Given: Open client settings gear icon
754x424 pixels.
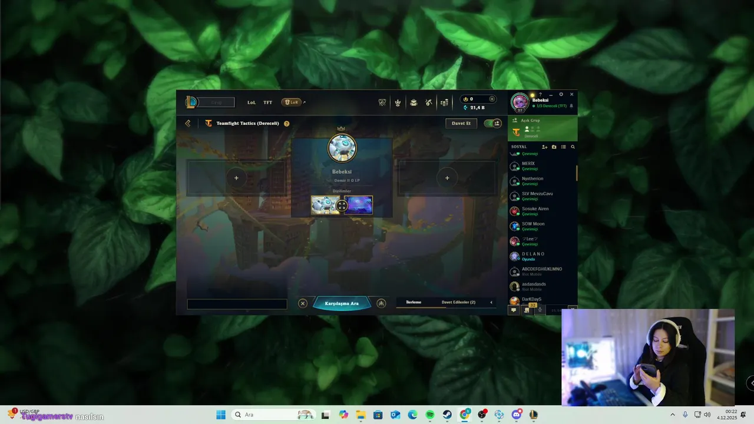Looking at the screenshot, I should tap(561, 94).
